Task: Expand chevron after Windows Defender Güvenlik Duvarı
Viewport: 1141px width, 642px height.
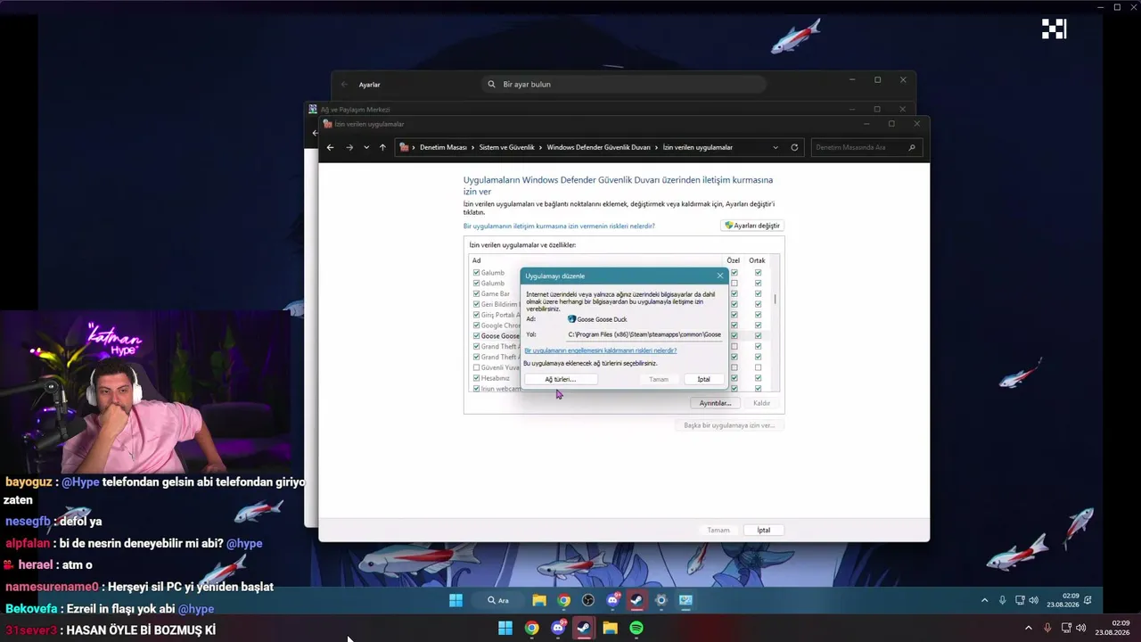Action: (x=657, y=147)
